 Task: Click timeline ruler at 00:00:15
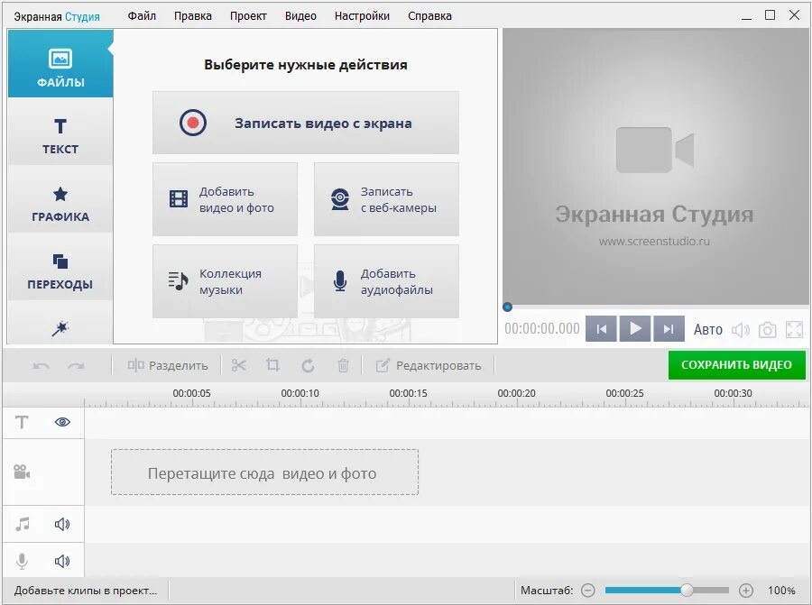[409, 393]
